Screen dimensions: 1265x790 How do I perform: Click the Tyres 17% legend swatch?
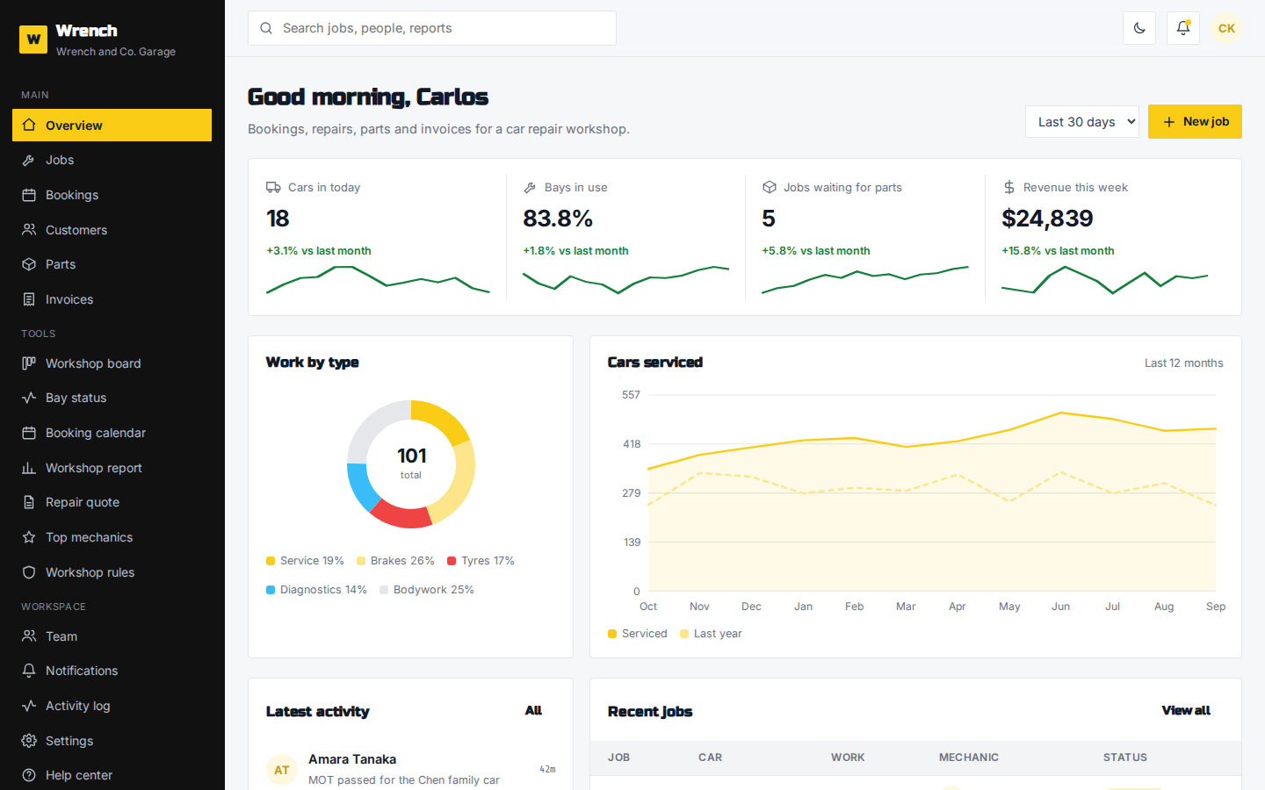pos(452,561)
